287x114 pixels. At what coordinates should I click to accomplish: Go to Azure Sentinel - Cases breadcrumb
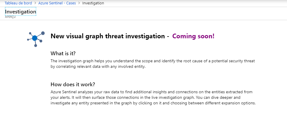pos(57,3)
